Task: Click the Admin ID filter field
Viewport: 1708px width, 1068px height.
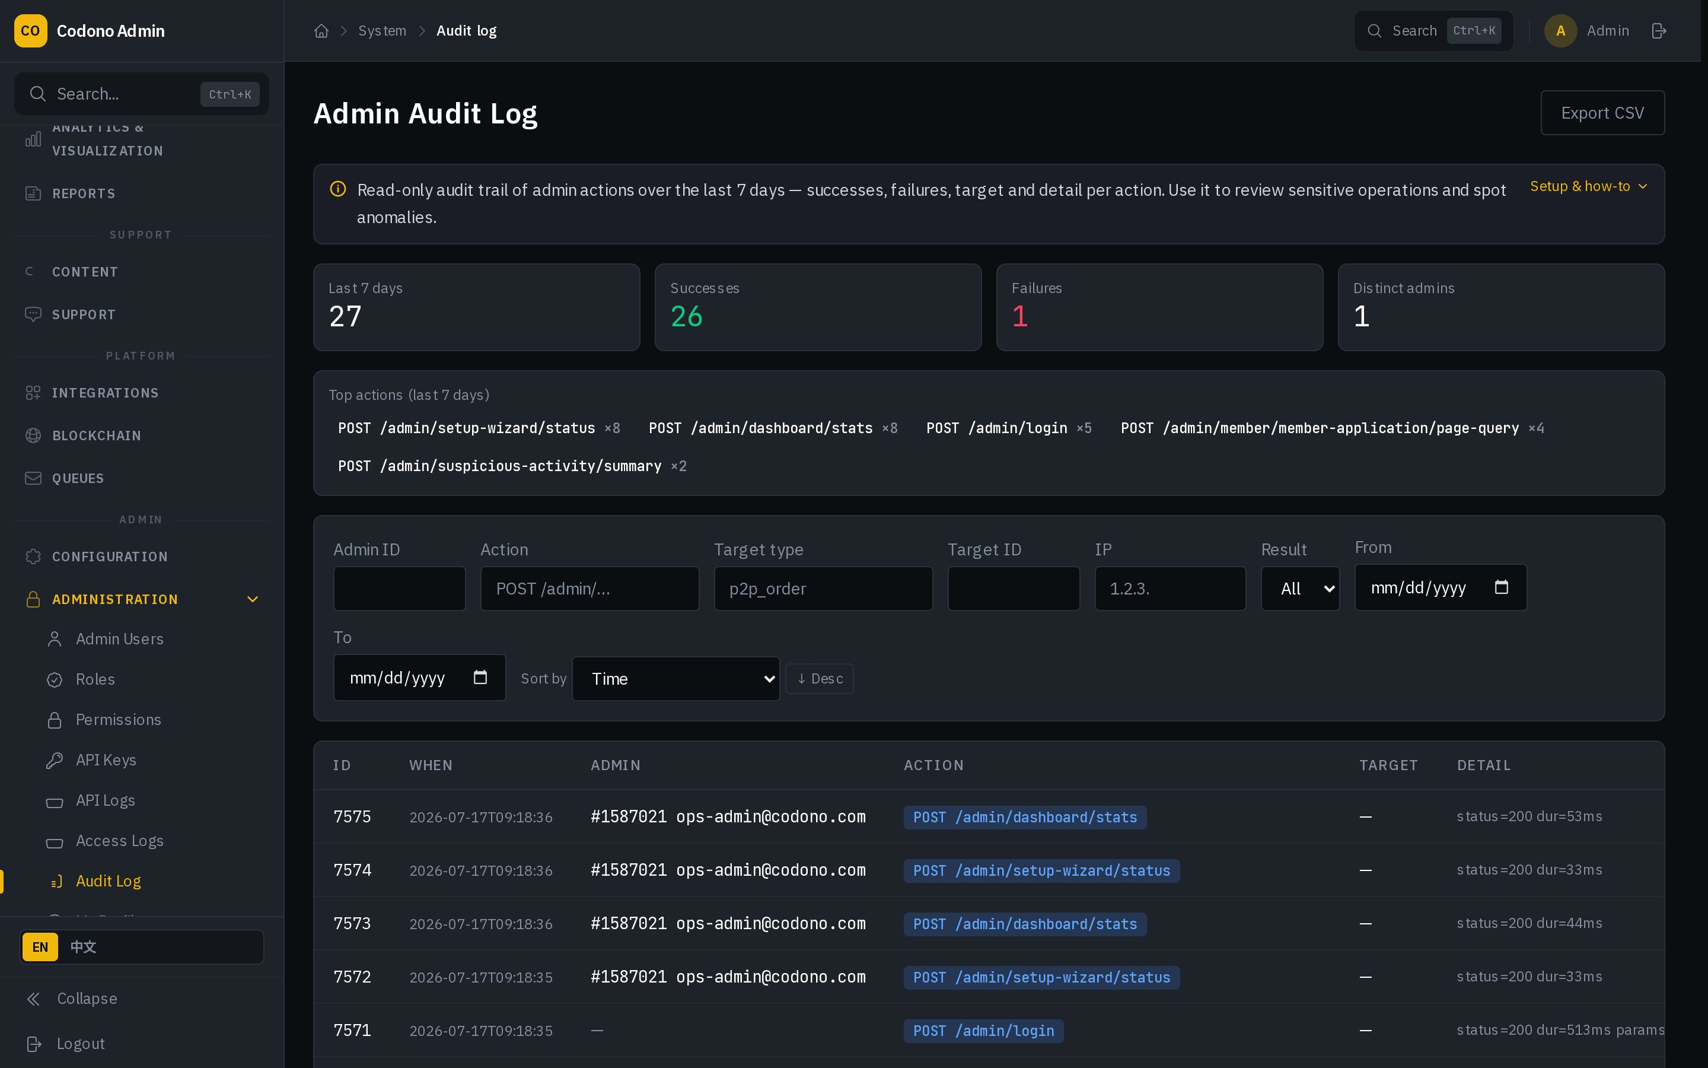Action: 399,589
